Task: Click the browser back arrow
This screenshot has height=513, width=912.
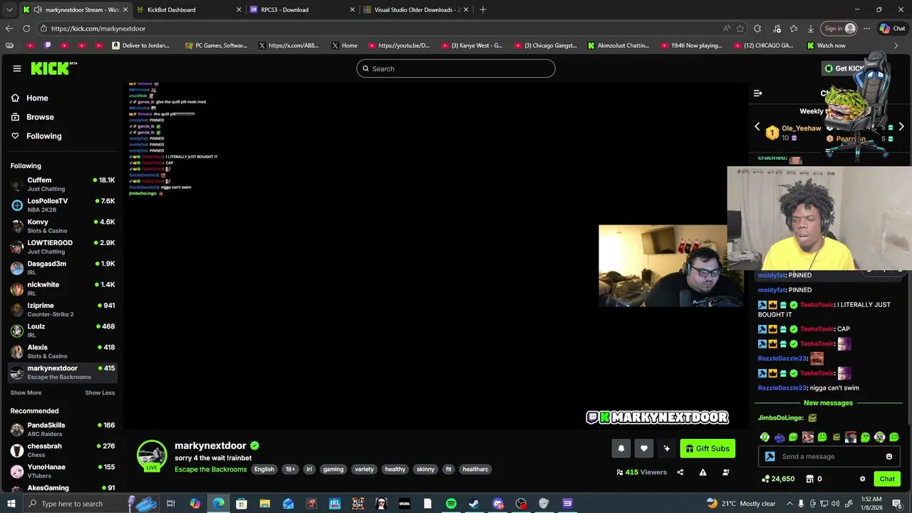Action: 9,28
